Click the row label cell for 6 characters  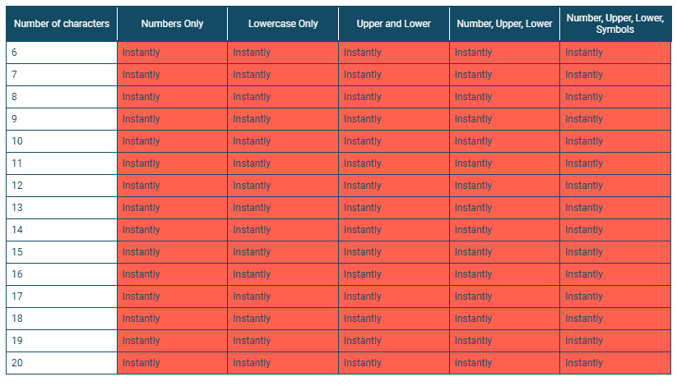point(62,53)
